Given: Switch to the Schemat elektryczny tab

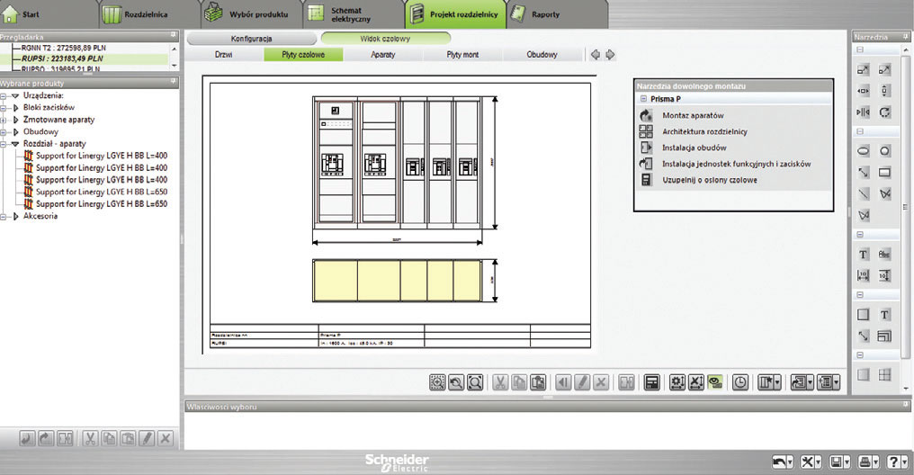Looking at the screenshot, I should pos(354,14).
